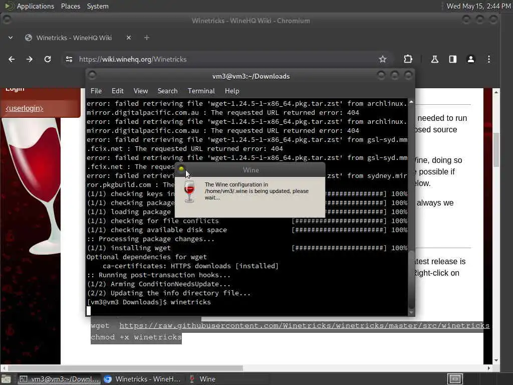The width and height of the screenshot is (513, 385).
Task: Open the terminal File menu
Action: click(96, 91)
